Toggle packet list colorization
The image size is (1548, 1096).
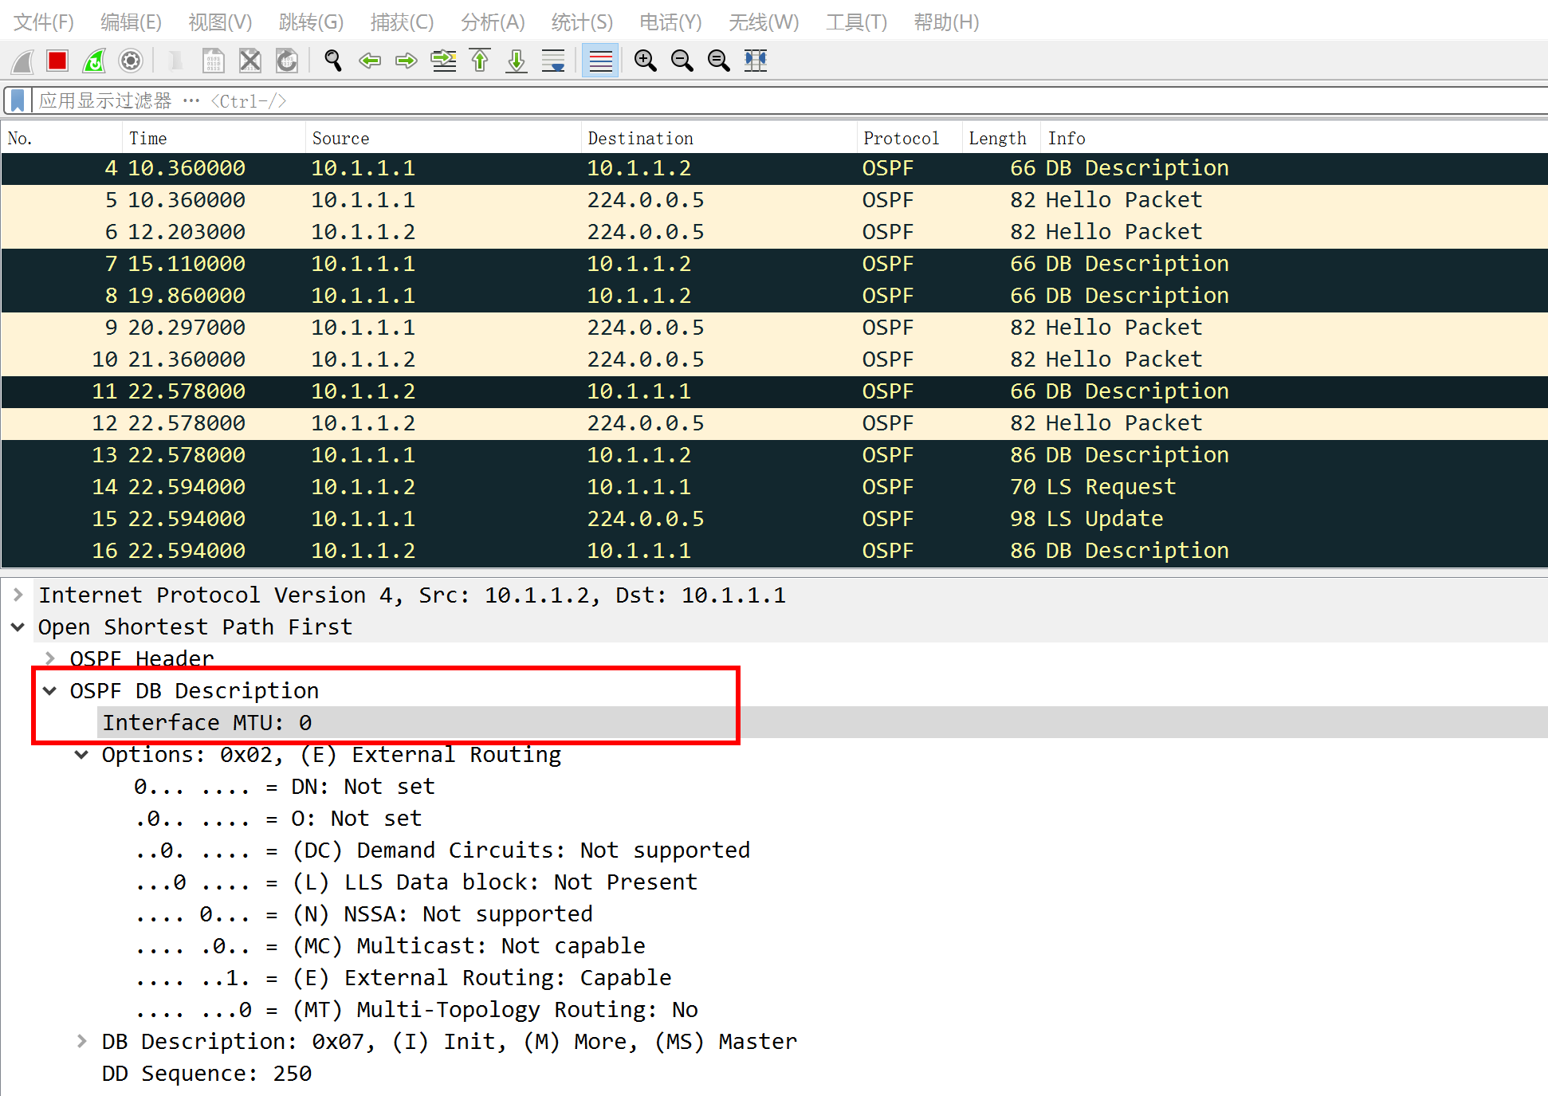tap(600, 61)
